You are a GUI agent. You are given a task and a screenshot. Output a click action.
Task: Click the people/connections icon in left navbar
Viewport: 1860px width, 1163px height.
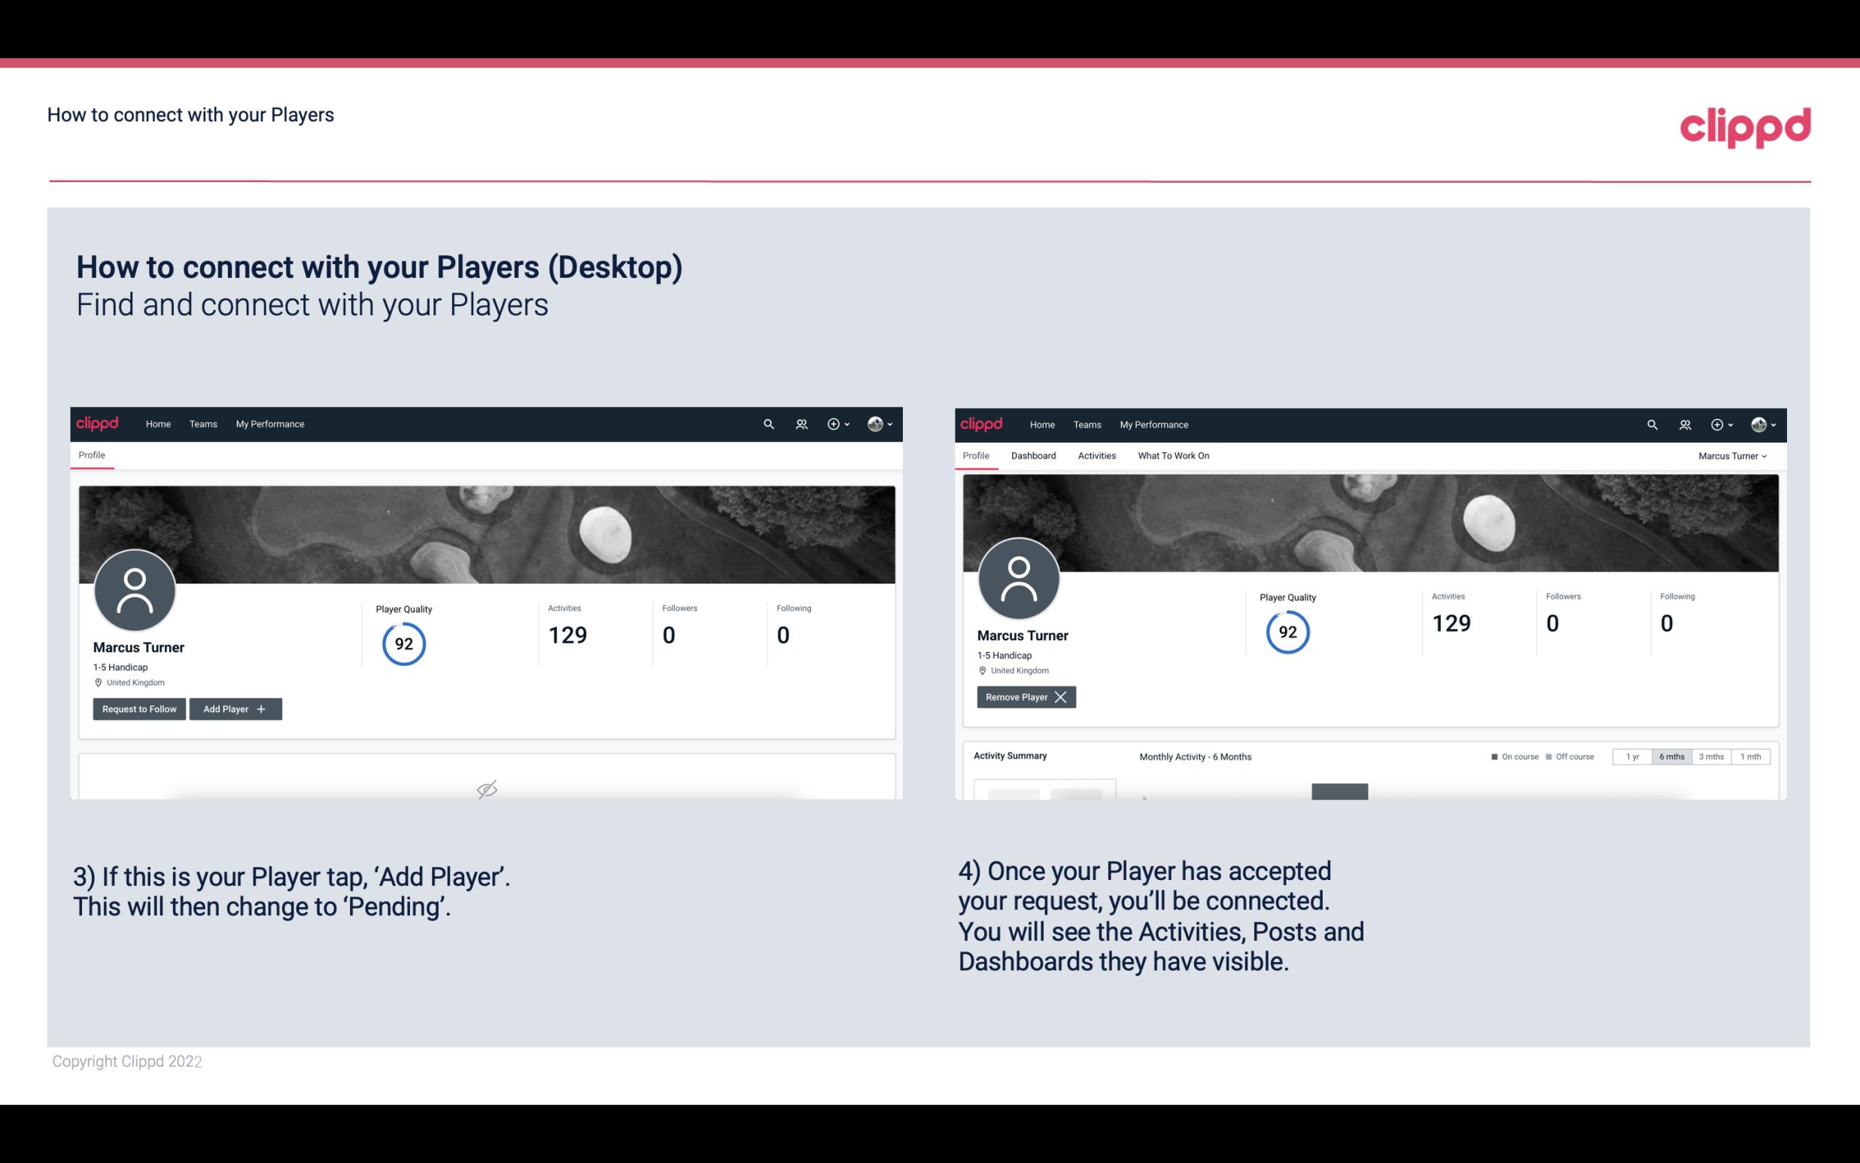(799, 423)
